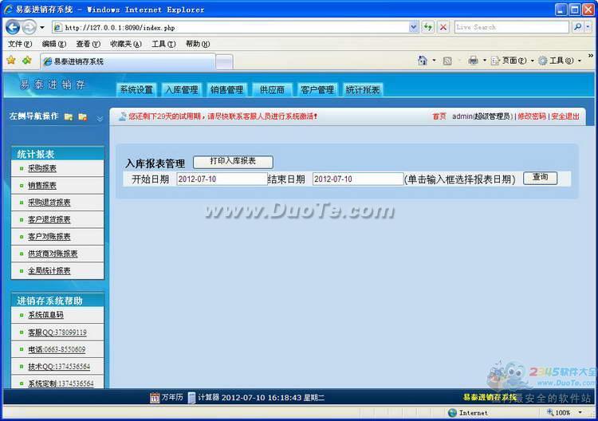
Task: Open the Favorites Center star icon
Action: [x=11, y=61]
